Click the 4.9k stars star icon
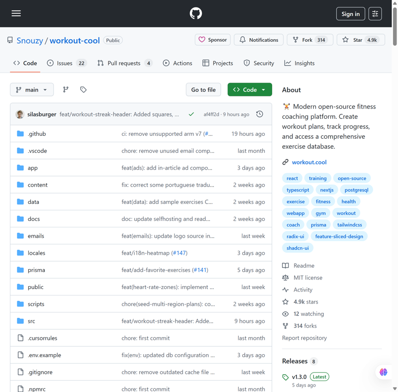Viewport: 398px width, 392px height. [x=285, y=302]
